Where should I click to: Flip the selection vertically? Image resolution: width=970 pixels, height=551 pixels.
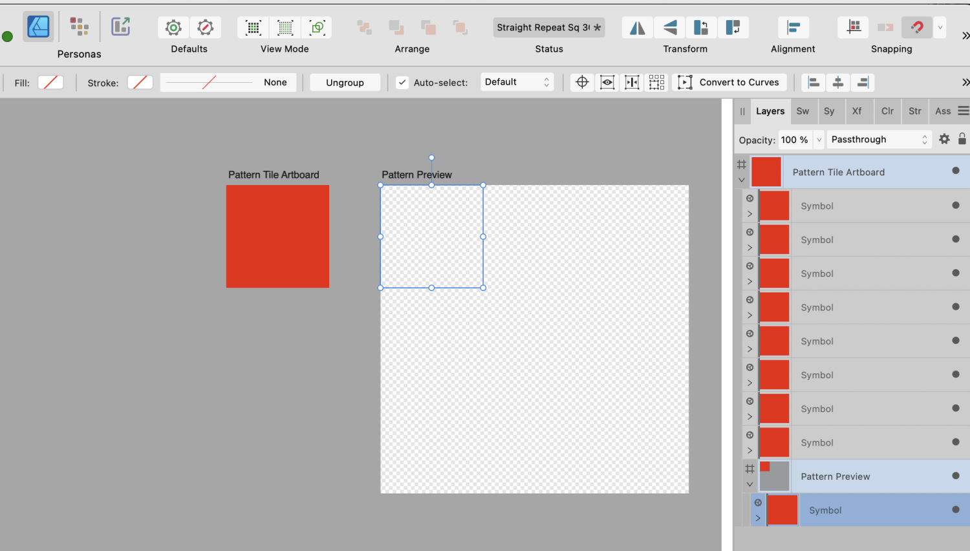click(x=669, y=27)
